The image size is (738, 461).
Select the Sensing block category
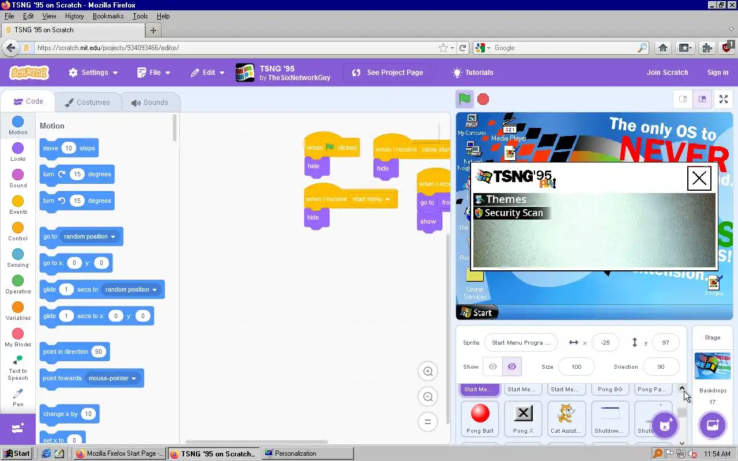pyautogui.click(x=18, y=258)
